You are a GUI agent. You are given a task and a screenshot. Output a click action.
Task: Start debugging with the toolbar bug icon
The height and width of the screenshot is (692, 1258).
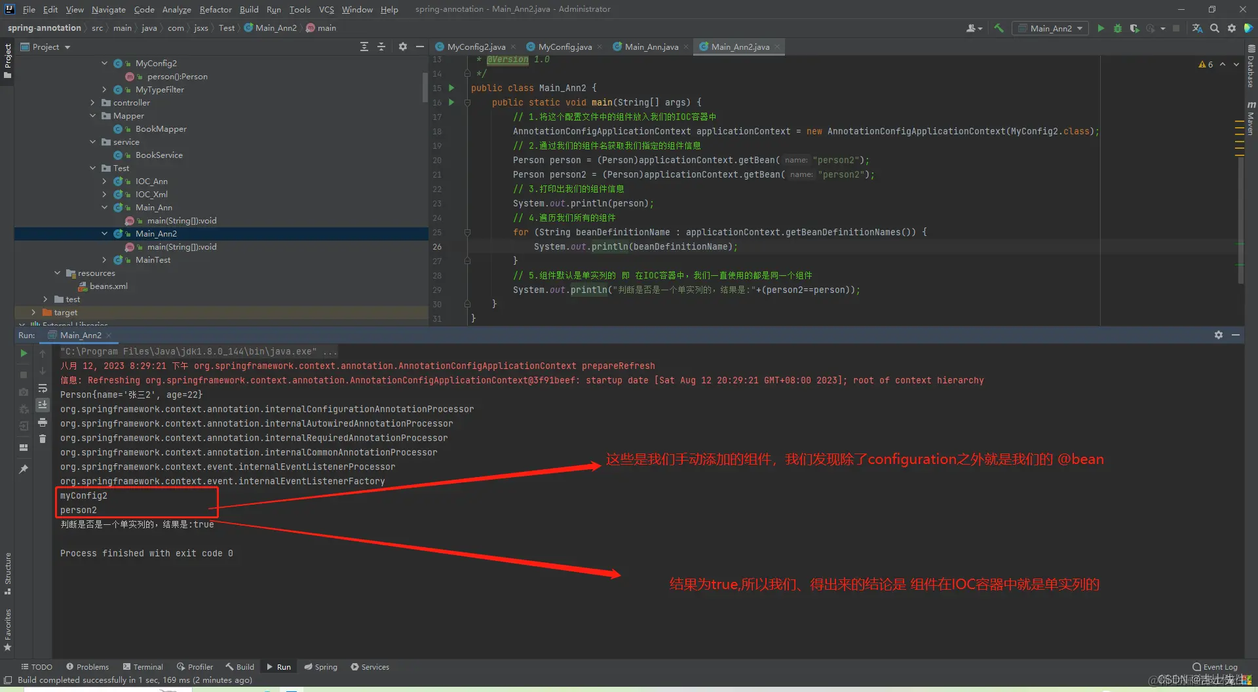click(1118, 28)
